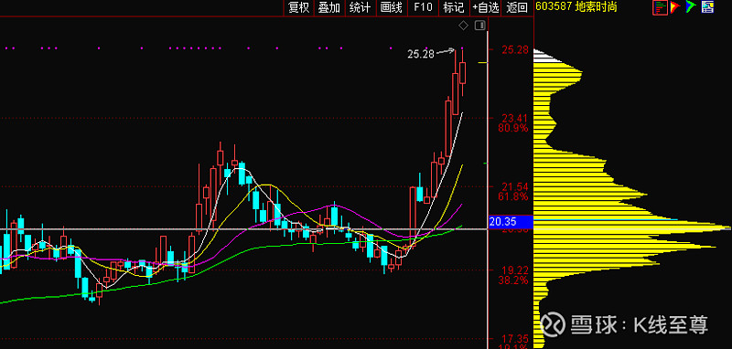Image resolution: width=732 pixels, height=349 pixels.
Task: Click the 返回 back button
Action: [x=517, y=7]
